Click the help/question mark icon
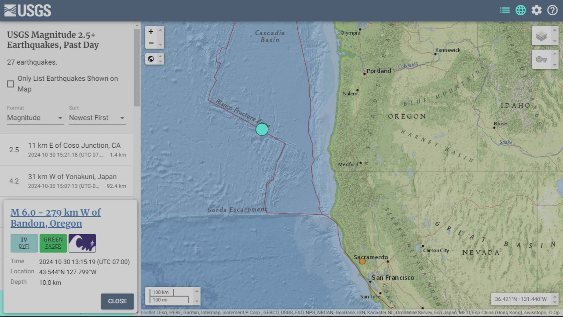Viewport: 563px width, 317px height. (x=552, y=11)
